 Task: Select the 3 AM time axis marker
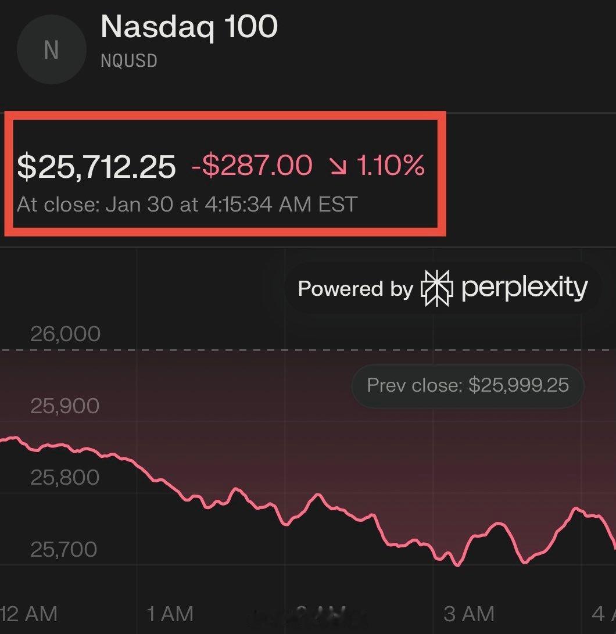(x=468, y=614)
